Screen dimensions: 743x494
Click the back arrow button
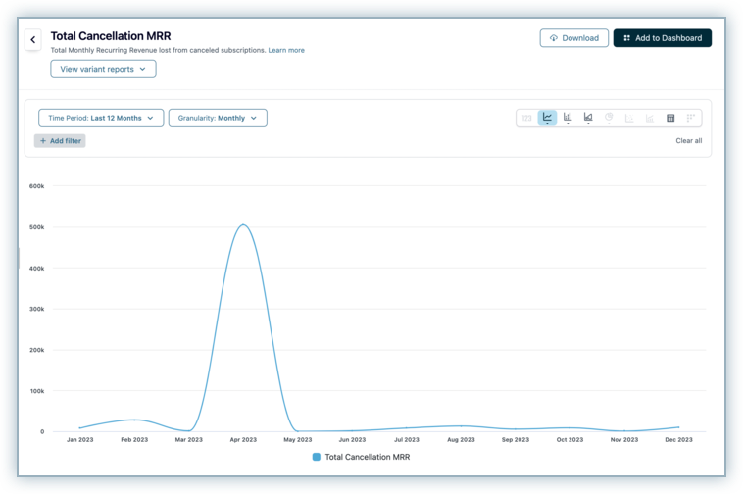33,40
